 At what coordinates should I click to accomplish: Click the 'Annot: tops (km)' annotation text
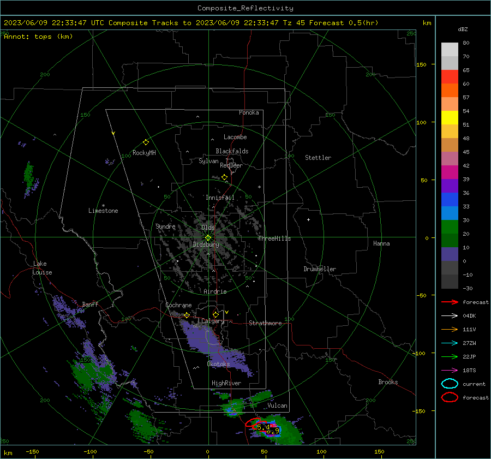(x=38, y=37)
